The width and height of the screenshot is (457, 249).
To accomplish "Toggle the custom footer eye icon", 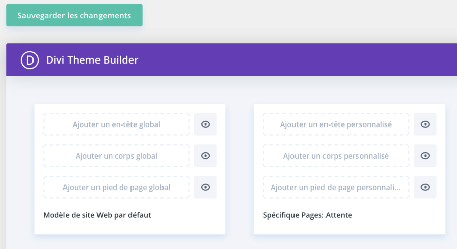I will [x=425, y=188].
